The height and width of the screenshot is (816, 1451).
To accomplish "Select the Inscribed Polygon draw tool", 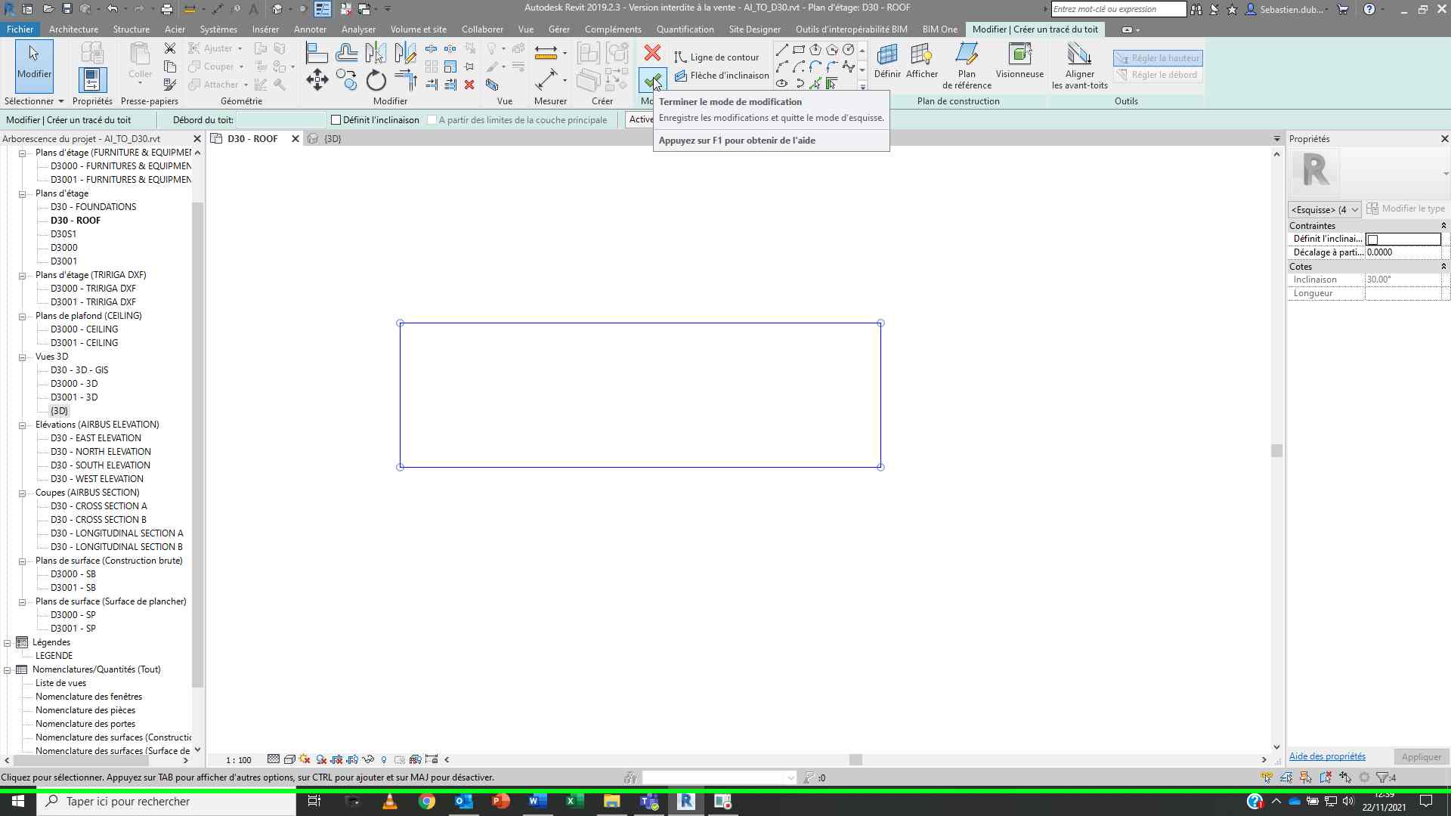I will (x=815, y=50).
